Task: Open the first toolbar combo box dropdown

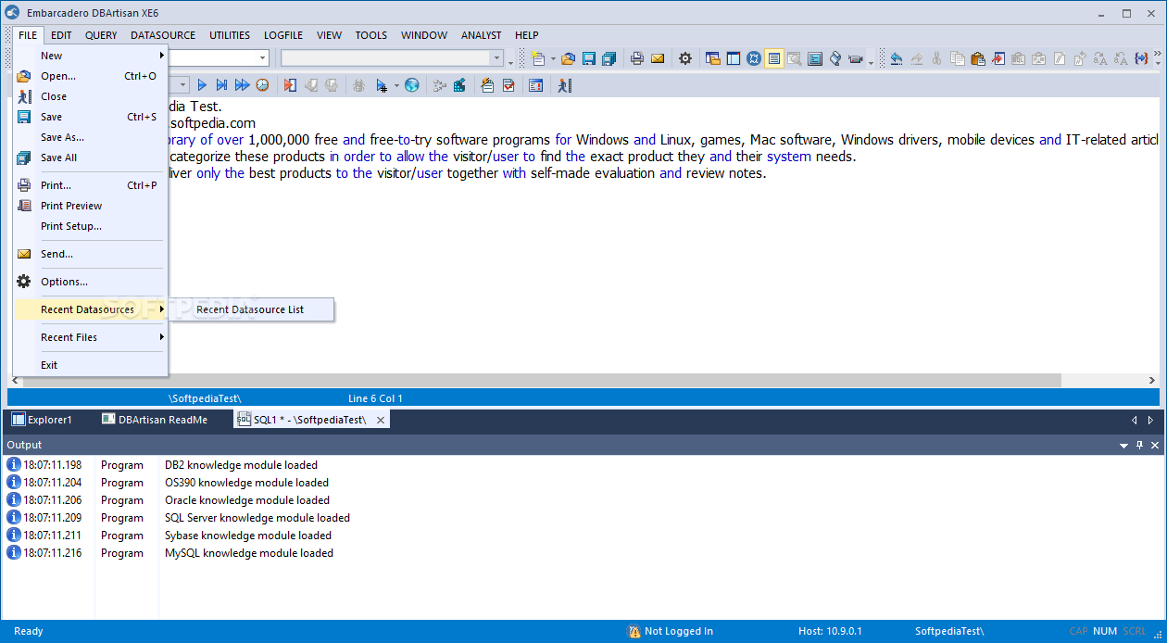Action: pyautogui.click(x=263, y=58)
